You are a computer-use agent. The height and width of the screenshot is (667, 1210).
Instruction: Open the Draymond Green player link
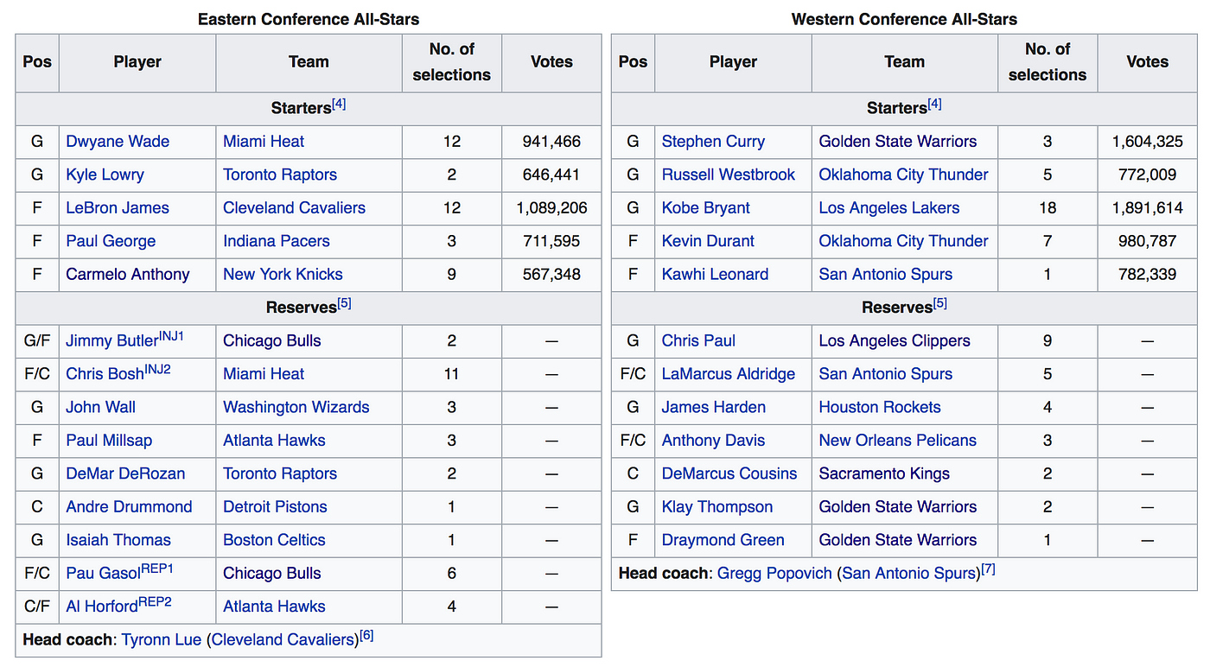[x=723, y=541]
